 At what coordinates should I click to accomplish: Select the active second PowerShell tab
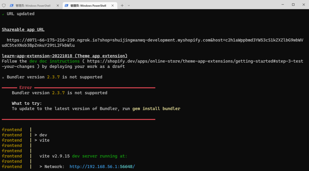90,5
